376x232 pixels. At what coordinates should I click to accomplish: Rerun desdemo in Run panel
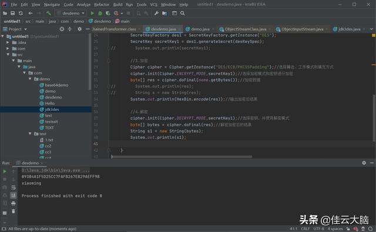(5, 172)
